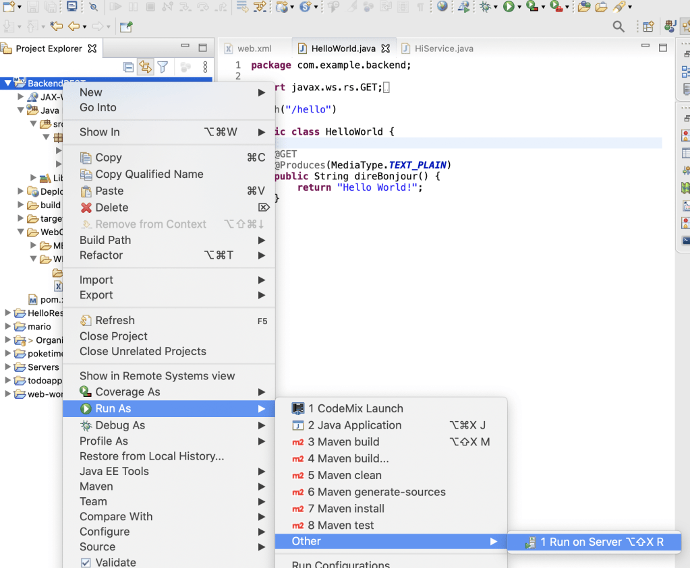
Task: Toggle the Validate checkbox menu item
Action: pyautogui.click(x=86, y=562)
